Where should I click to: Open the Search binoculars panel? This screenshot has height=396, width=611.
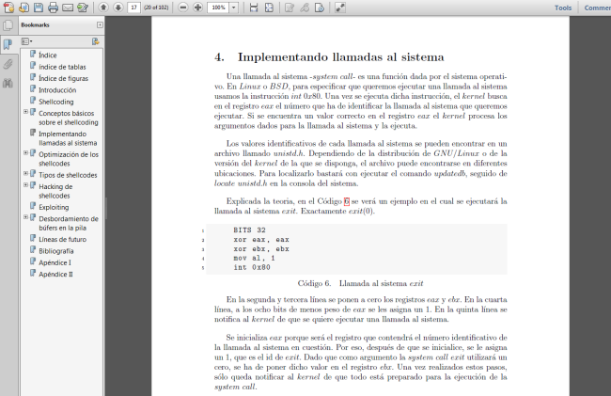[x=8, y=84]
